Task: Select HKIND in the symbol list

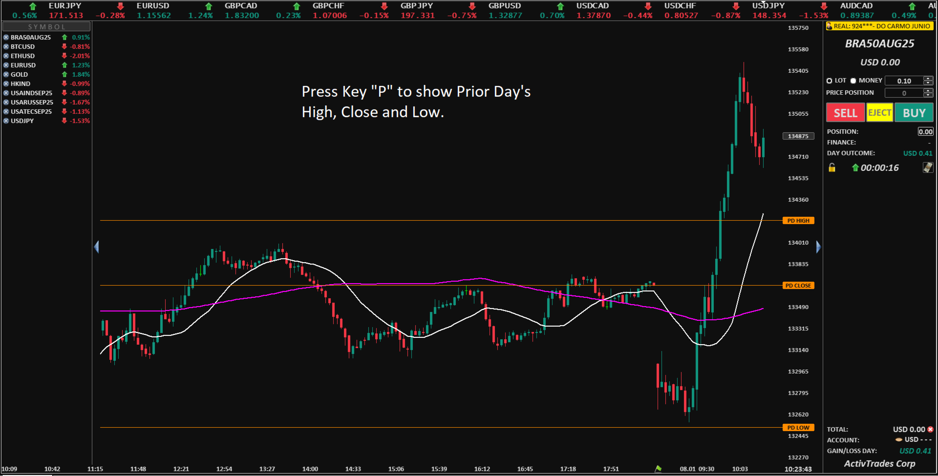Action: [21, 84]
